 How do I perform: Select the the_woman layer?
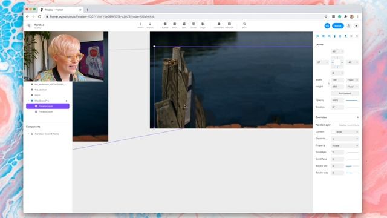coord(41,90)
